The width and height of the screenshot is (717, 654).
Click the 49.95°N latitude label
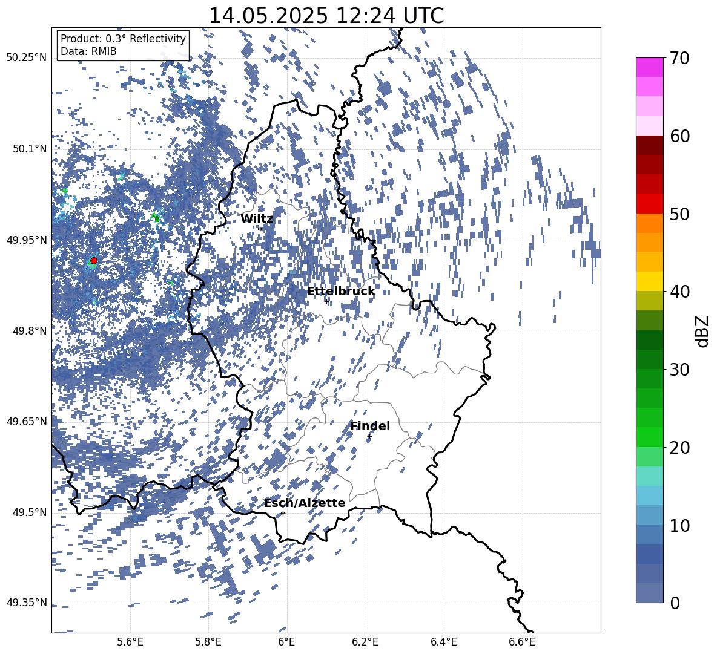click(27, 240)
